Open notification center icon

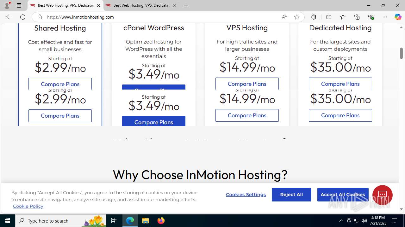[395, 221]
